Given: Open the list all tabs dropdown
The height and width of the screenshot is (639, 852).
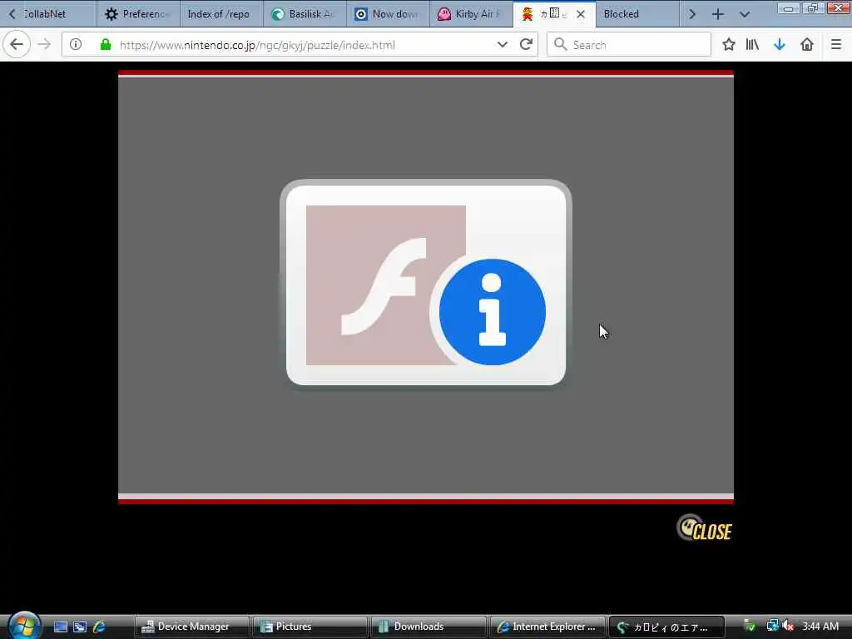Looking at the screenshot, I should pyautogui.click(x=745, y=15).
